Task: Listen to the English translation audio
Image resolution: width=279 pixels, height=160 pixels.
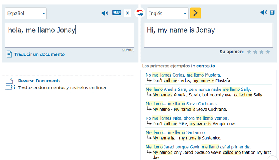Action: point(264,12)
